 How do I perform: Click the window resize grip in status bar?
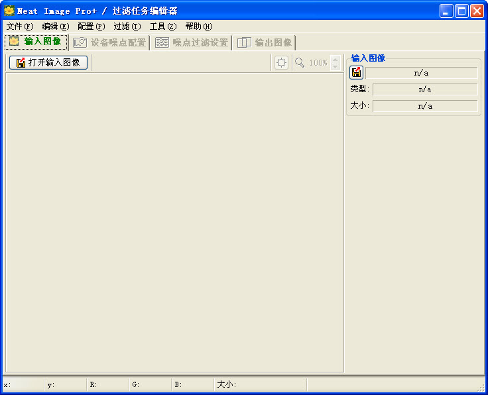point(481,388)
